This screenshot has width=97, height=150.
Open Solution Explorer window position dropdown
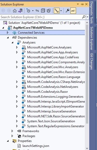(x=78, y=4)
